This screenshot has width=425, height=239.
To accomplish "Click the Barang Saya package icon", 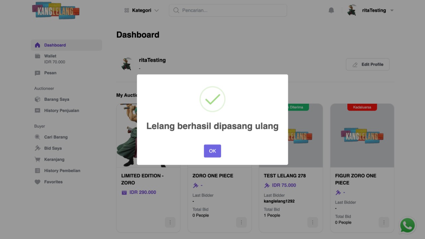I will coord(37,99).
